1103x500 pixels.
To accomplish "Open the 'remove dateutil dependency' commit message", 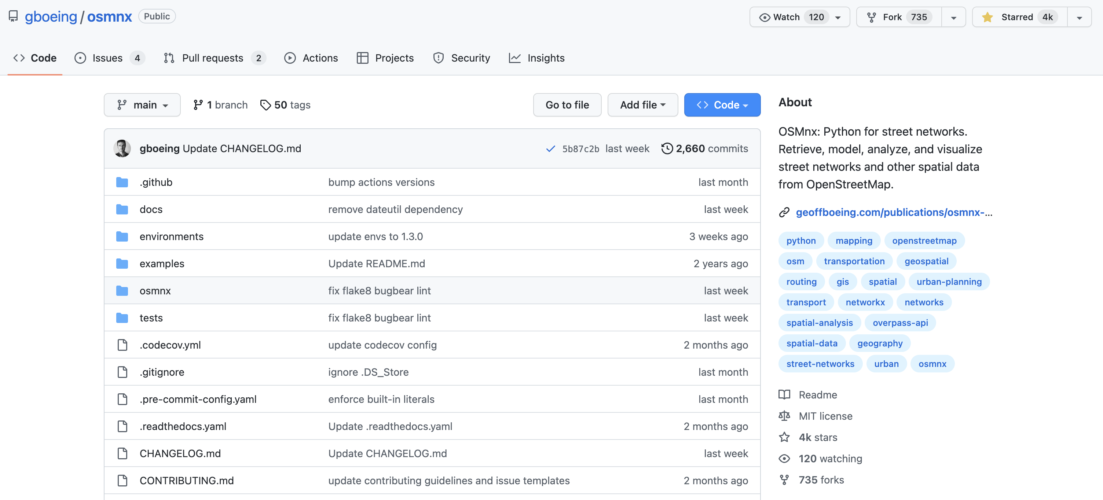I will (x=395, y=209).
